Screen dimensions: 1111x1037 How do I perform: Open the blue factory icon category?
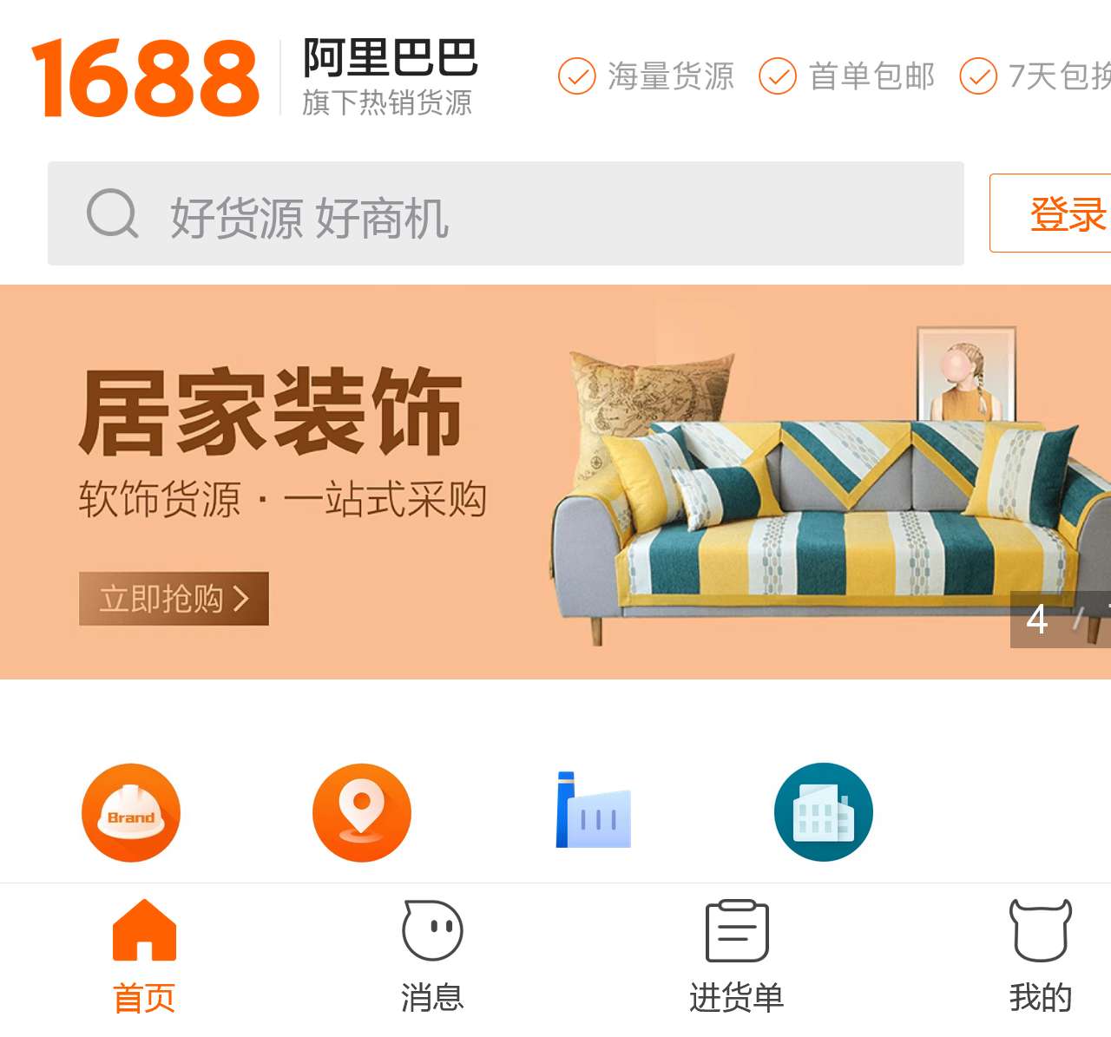pyautogui.click(x=593, y=810)
